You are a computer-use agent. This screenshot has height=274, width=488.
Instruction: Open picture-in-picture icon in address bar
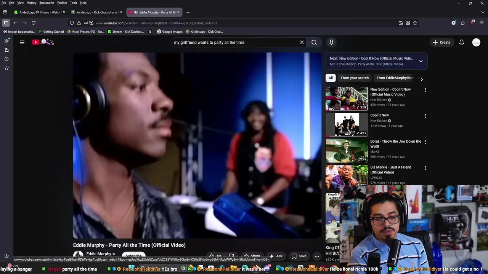tap(401, 23)
